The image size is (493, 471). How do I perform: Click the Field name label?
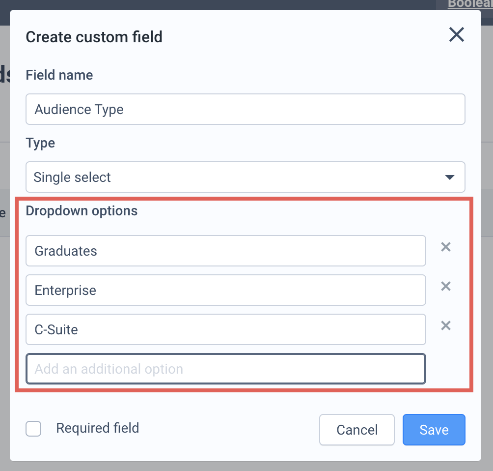click(59, 75)
